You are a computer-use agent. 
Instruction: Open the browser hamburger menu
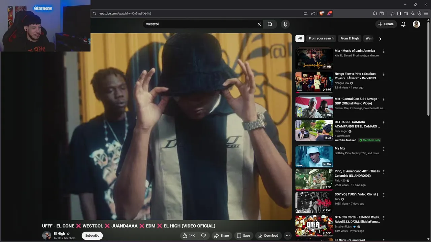tap(426, 13)
